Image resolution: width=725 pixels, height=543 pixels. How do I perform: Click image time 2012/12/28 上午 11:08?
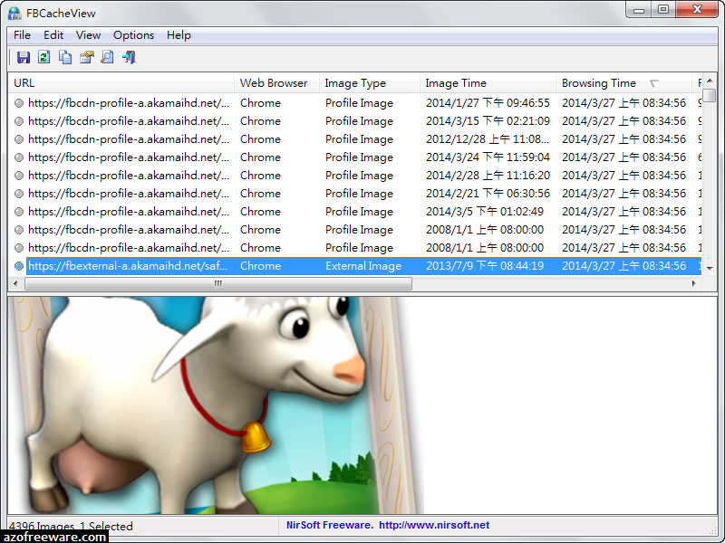[488, 139]
